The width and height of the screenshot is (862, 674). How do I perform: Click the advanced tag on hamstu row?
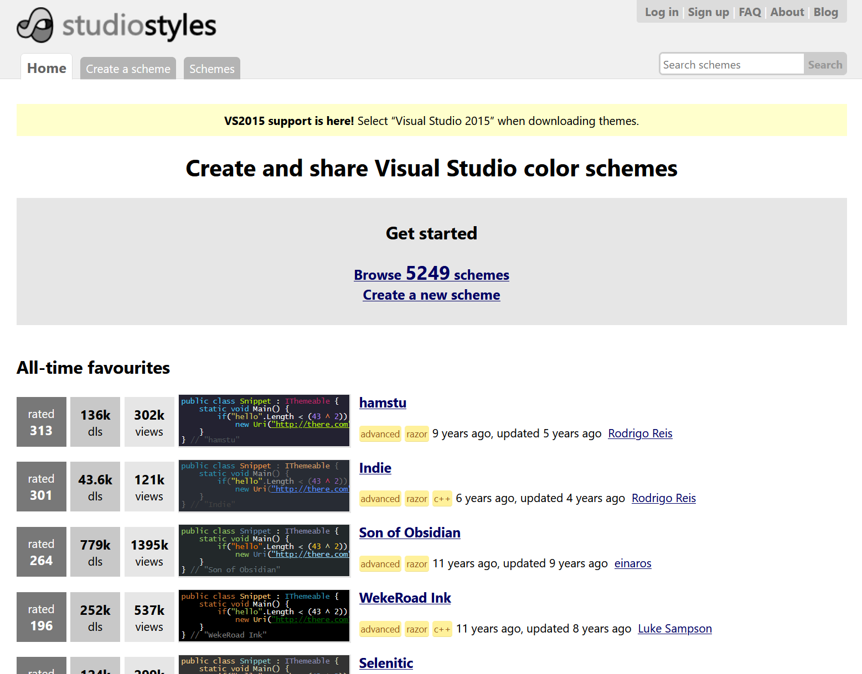point(380,434)
